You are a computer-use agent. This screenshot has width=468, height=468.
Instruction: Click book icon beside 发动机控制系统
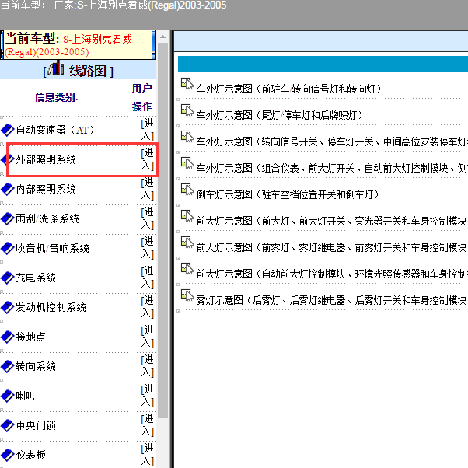point(8,307)
